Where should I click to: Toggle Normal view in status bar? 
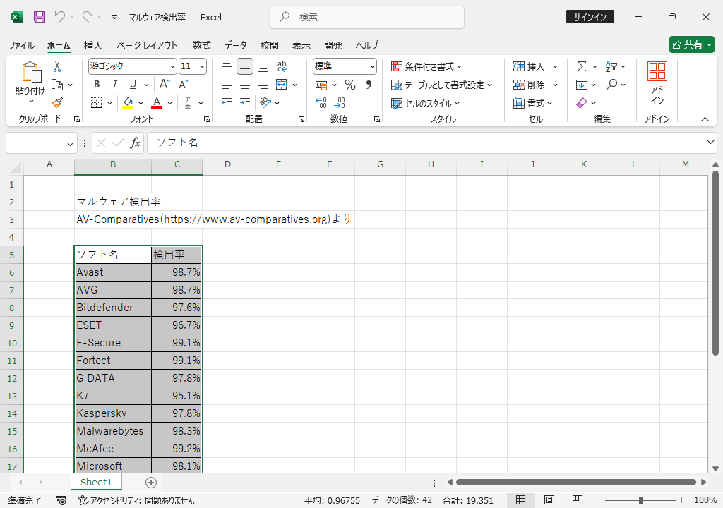pyautogui.click(x=520, y=500)
